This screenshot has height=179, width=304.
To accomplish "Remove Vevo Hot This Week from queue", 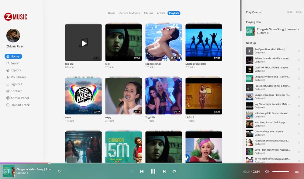I will [x=299, y=152].
